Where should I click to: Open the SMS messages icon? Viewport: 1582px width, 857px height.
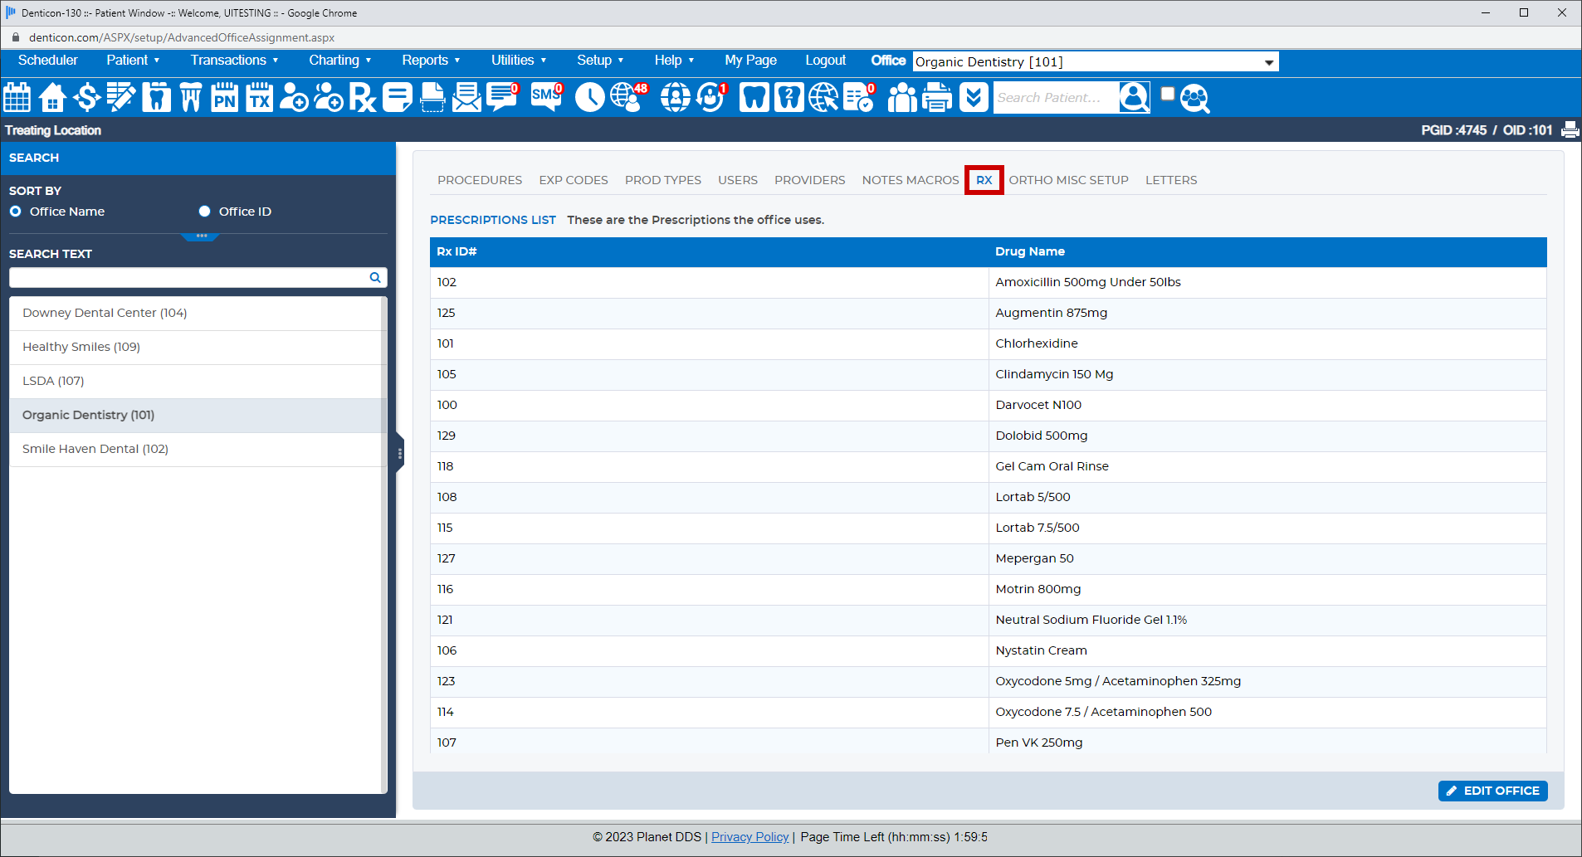click(x=546, y=98)
